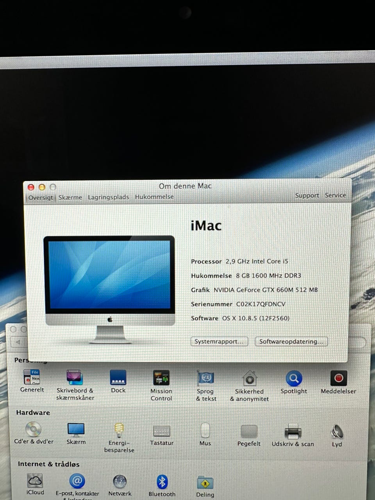This screenshot has width=375, height=500.
Task: Click 2,9 GHz Intel Core i5 text
Action: coord(257,261)
